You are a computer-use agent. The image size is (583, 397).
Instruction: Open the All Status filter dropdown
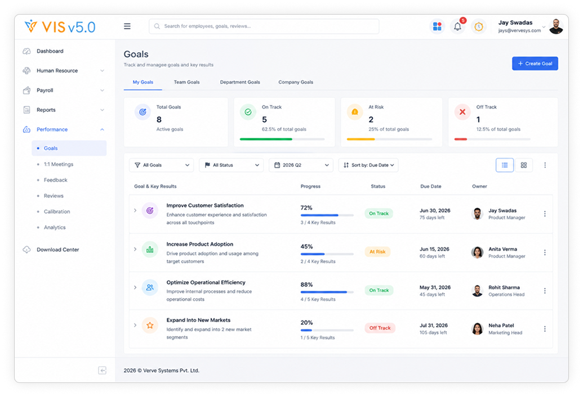232,165
